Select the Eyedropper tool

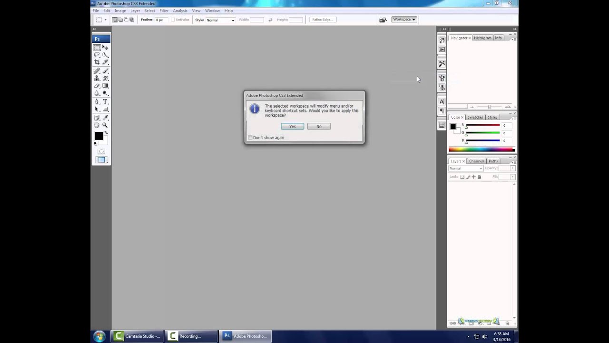tap(105, 118)
